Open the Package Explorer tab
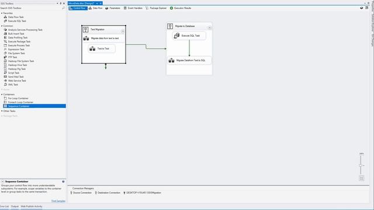 pos(156,8)
